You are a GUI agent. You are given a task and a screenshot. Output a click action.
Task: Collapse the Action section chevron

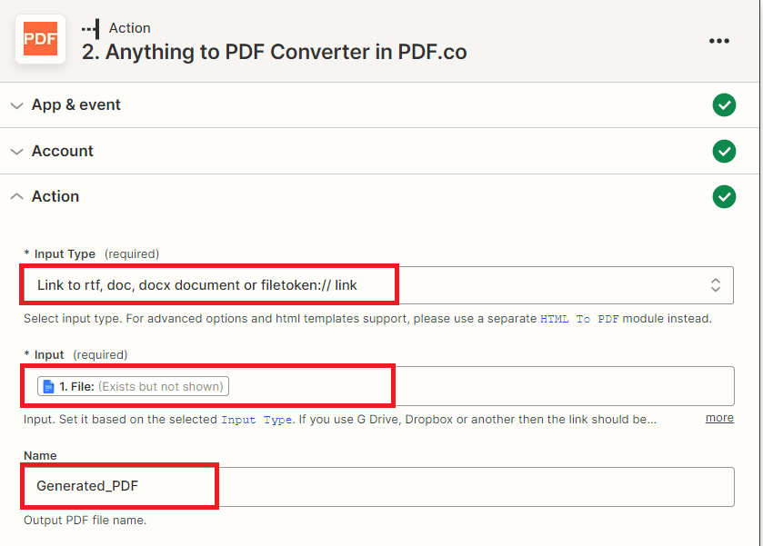tap(16, 196)
